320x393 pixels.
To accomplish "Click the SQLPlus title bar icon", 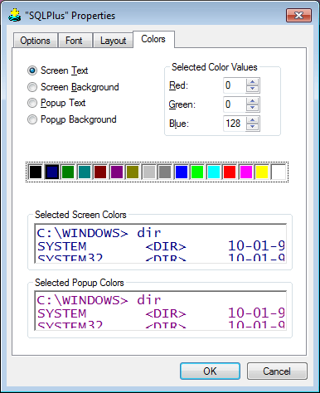I will [x=15, y=16].
